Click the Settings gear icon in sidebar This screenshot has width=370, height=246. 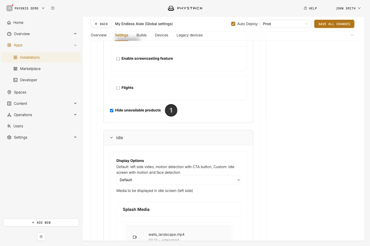pyautogui.click(x=9, y=137)
